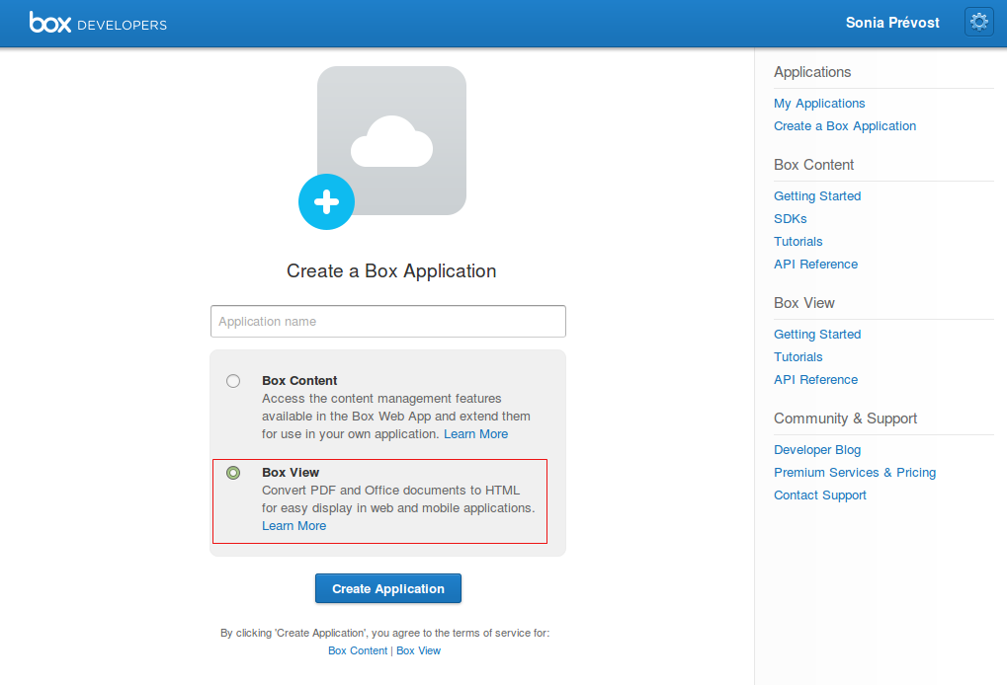Open My Applications in sidebar
The image size is (1007, 685).
(819, 104)
